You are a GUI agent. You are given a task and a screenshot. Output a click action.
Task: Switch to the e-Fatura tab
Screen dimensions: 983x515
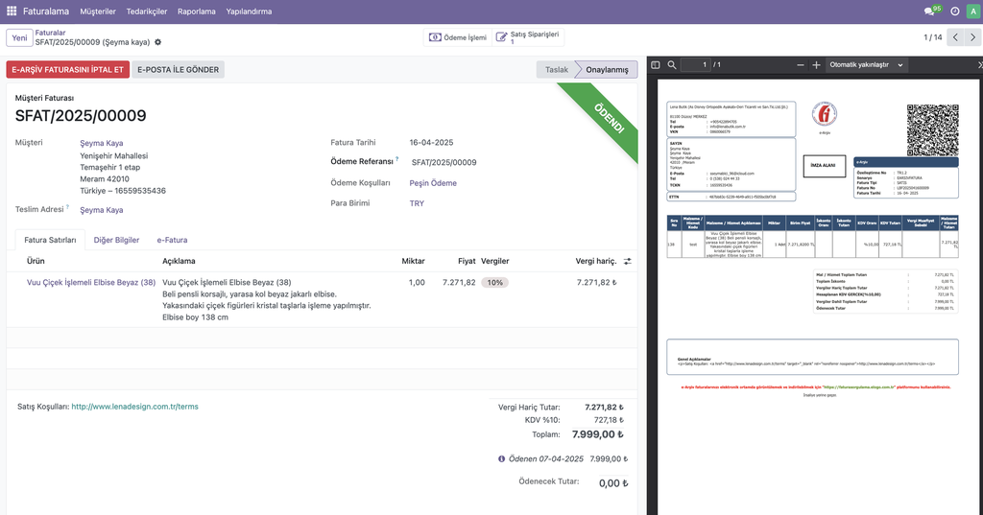pos(172,240)
